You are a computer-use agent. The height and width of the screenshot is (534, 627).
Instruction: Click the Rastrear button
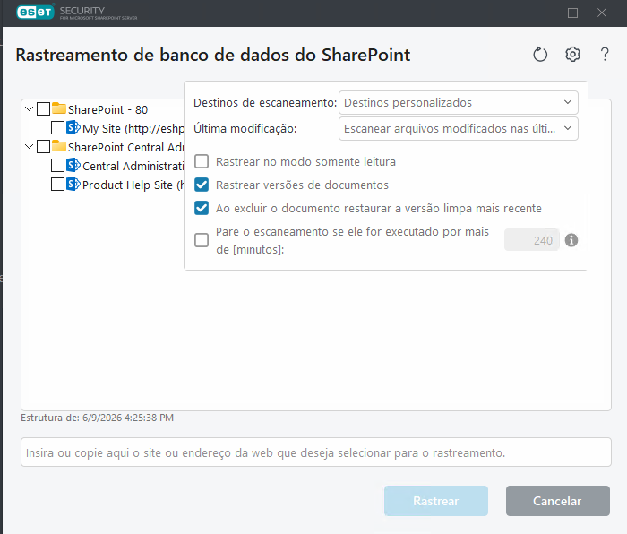coord(436,501)
